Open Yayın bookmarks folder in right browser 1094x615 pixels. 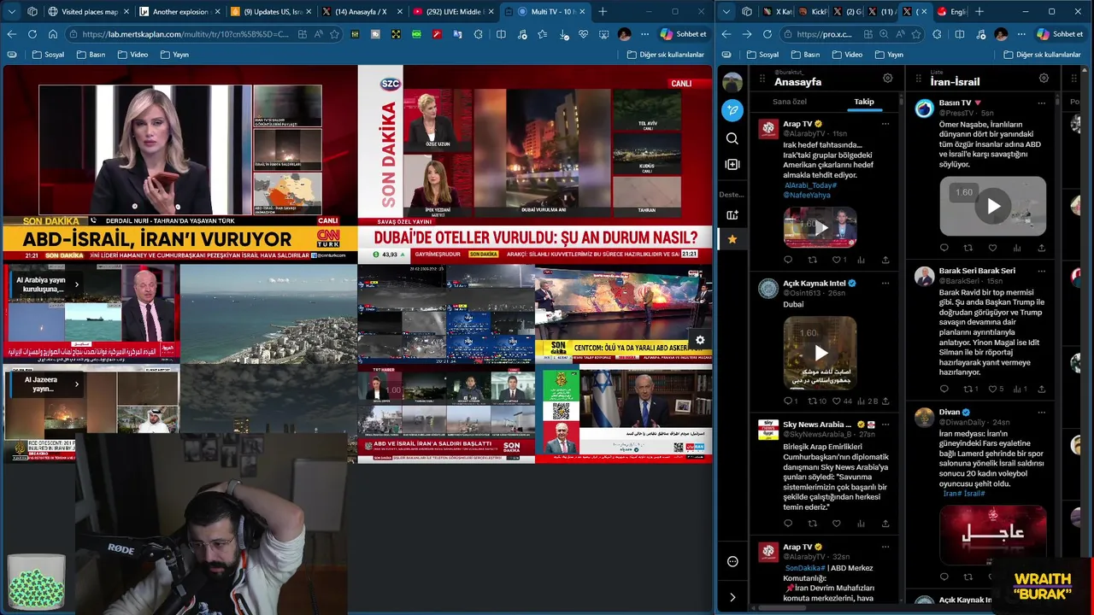888,55
